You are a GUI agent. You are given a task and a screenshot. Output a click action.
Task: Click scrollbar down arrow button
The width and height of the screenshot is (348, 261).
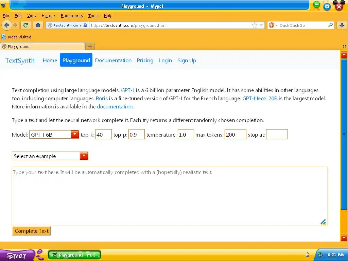click(x=344, y=238)
